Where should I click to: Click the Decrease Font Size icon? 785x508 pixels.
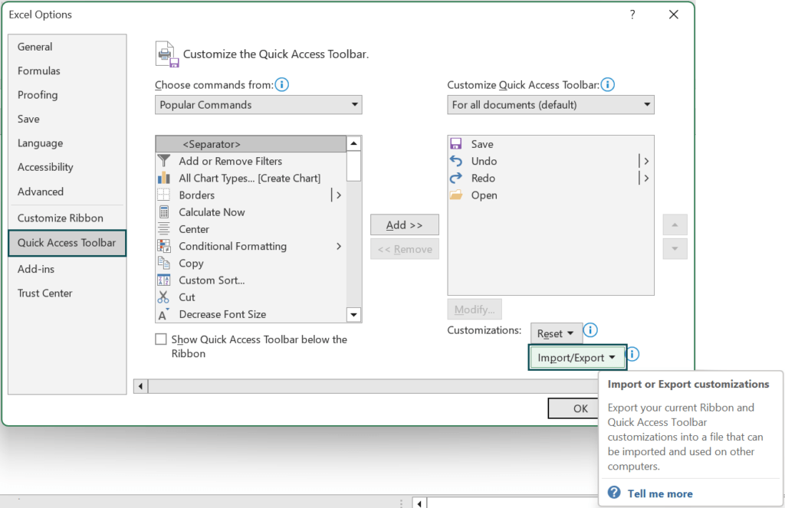click(x=163, y=314)
